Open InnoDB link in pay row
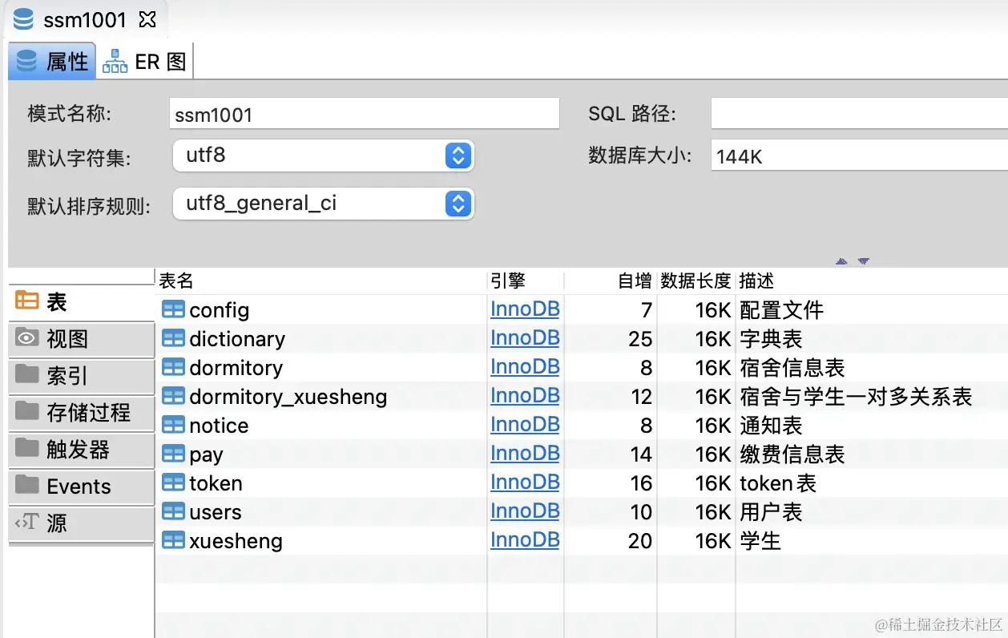Screen dimensions: 1008x638 525,454
